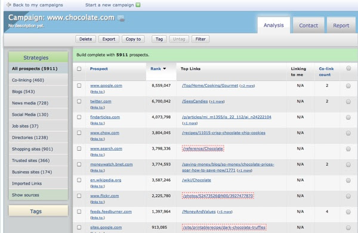Click the round status icon in sites.google.com row

coord(348,228)
